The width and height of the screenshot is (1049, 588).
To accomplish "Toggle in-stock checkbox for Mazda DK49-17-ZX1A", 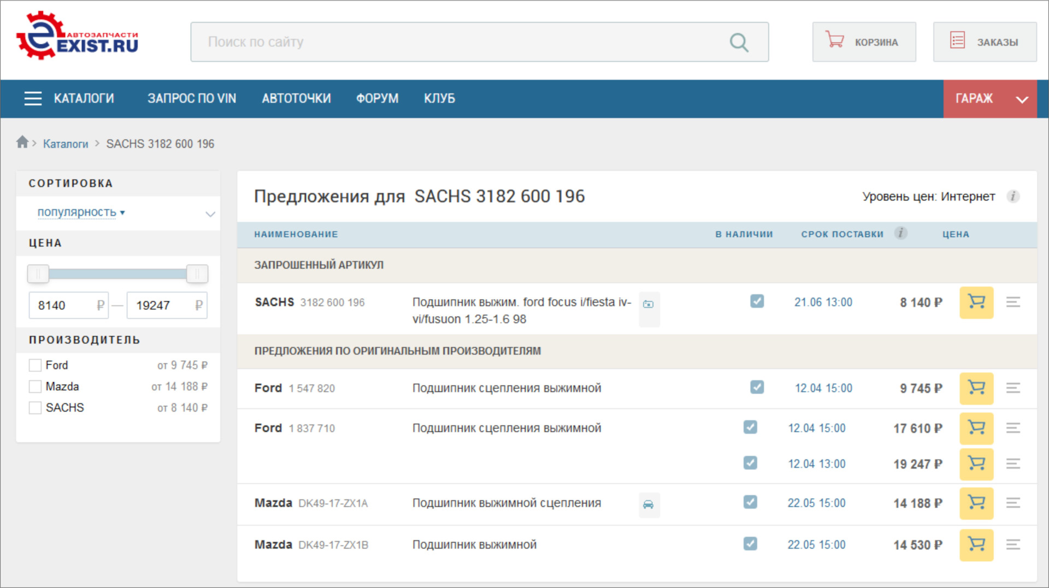I will click(x=750, y=502).
